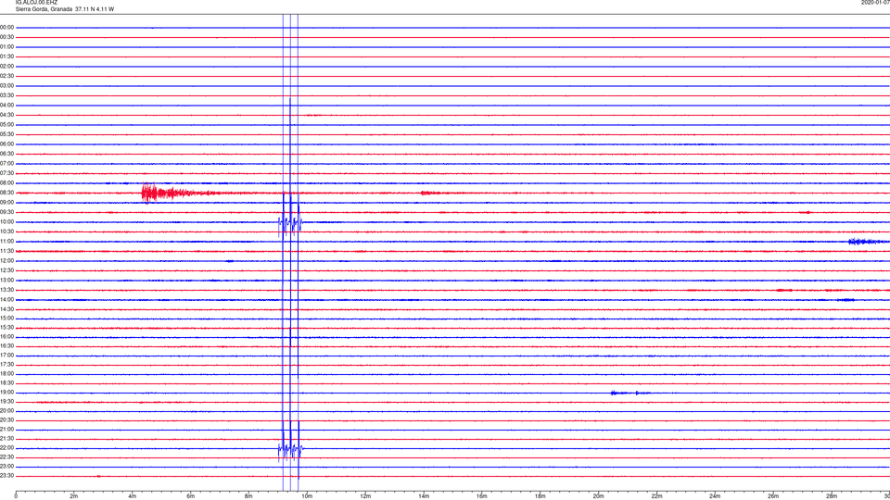The width and height of the screenshot is (890, 500).
Task: Select the '05:00' time label
Action: pyautogui.click(x=6, y=125)
